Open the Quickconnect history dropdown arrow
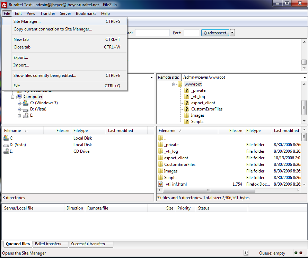 232,33
